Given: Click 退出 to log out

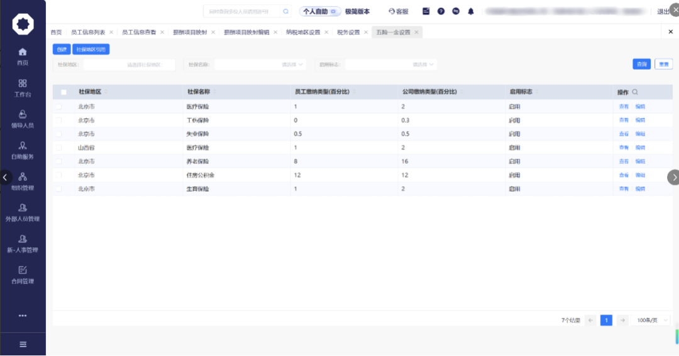Looking at the screenshot, I should 663,12.
